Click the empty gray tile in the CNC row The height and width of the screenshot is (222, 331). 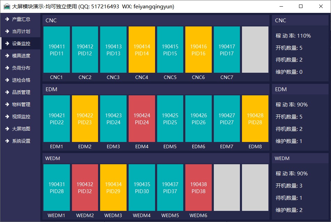pyautogui.click(x=255, y=50)
